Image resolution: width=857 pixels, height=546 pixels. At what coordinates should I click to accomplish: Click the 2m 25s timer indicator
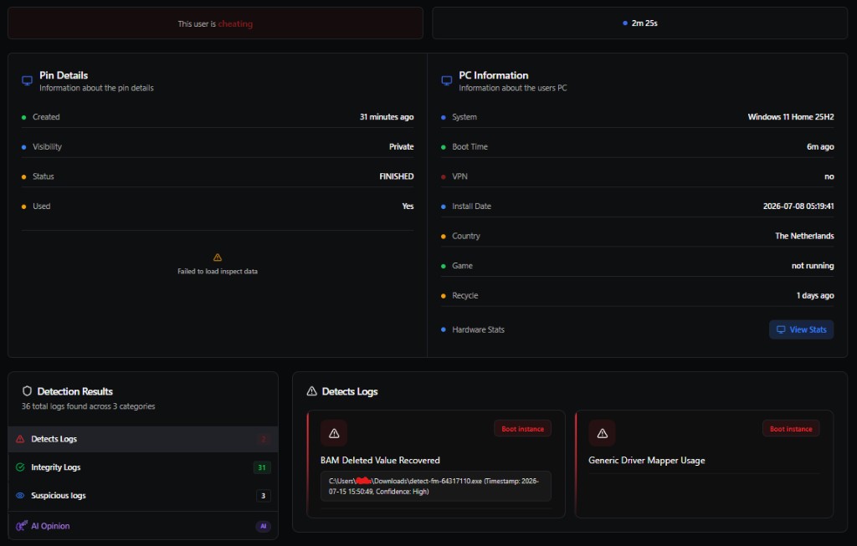[x=640, y=23]
